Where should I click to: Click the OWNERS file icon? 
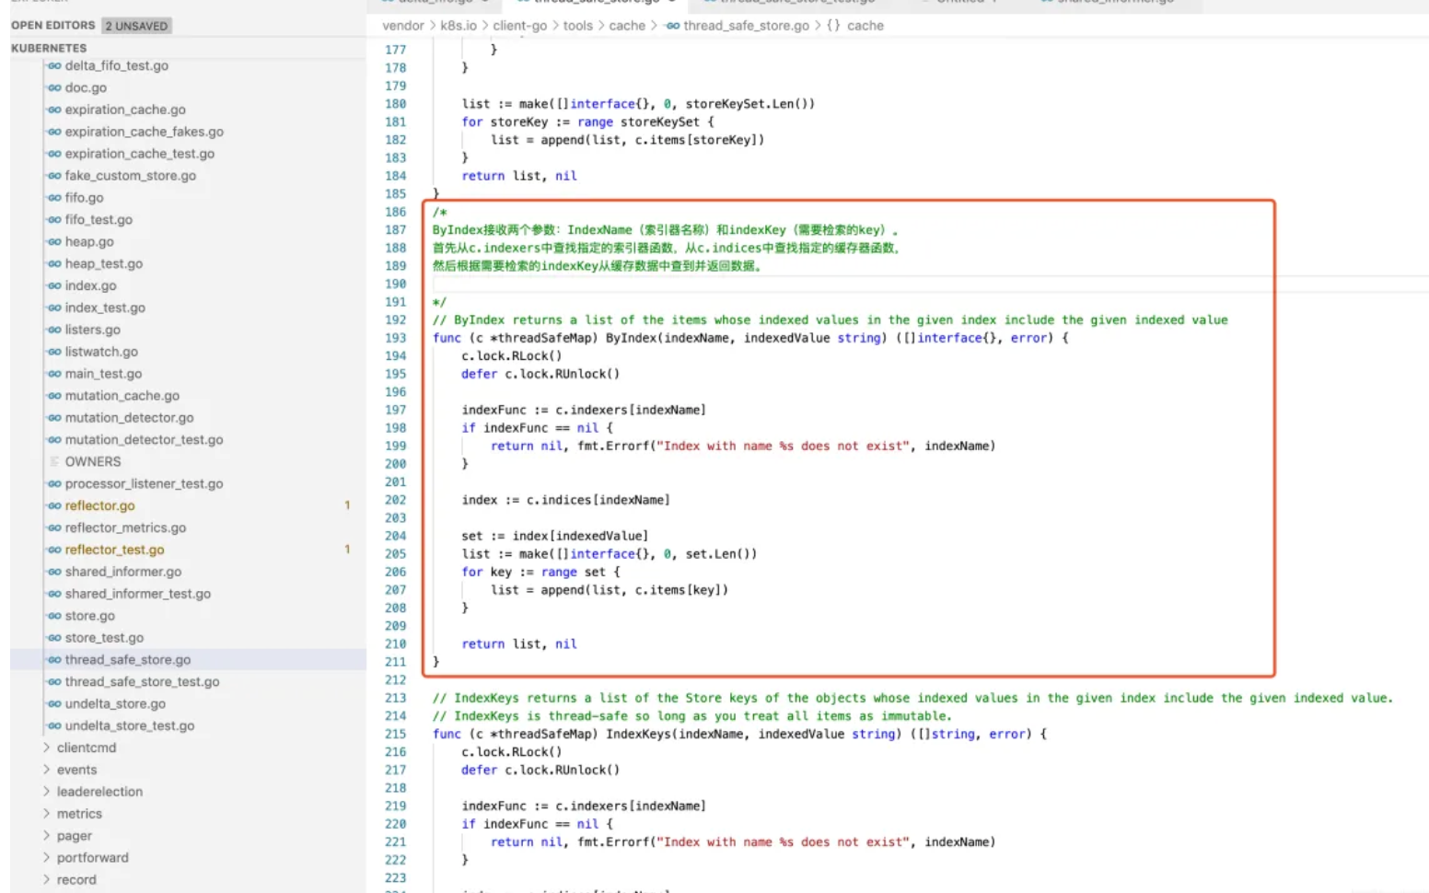[x=54, y=461]
